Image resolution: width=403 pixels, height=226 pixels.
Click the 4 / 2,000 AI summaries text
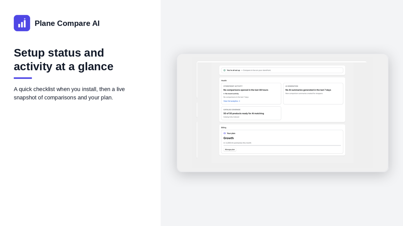coord(237,143)
